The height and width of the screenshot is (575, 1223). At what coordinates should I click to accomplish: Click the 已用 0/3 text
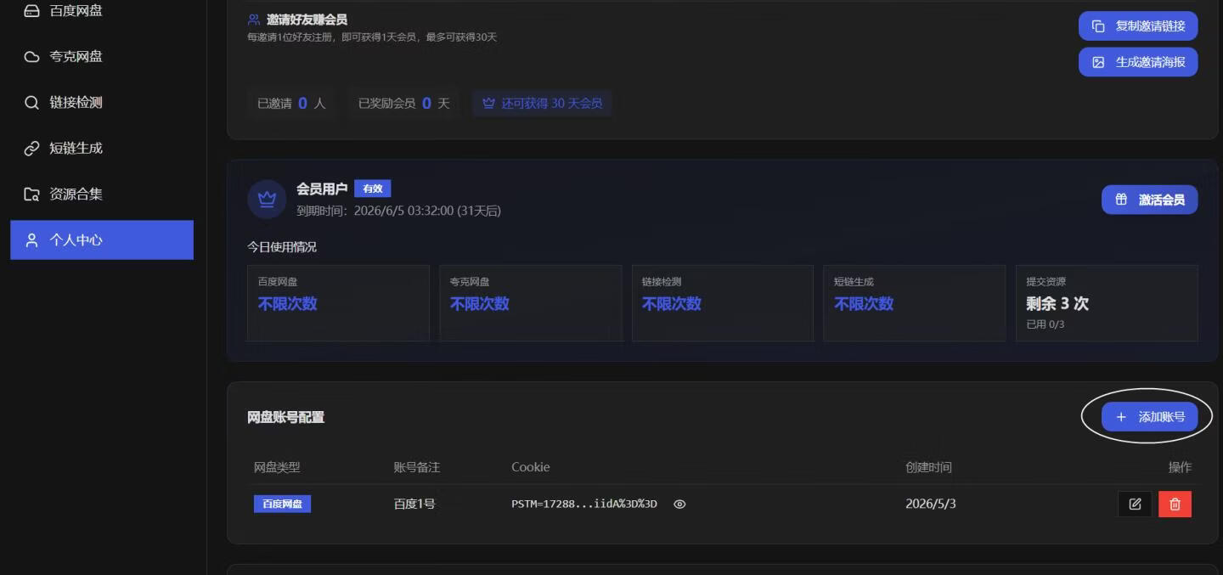click(x=1045, y=324)
